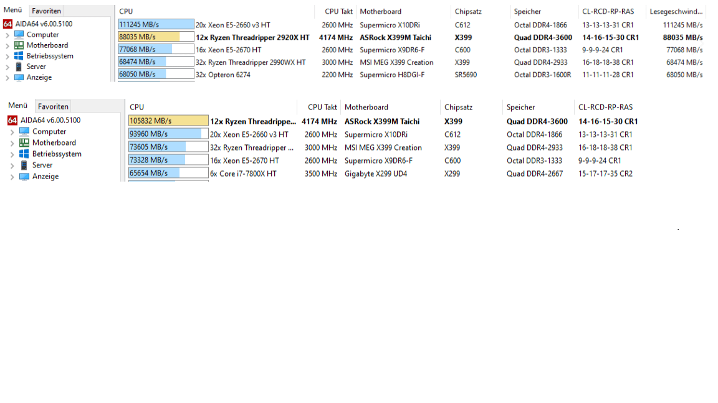Select Server label in upper tree

[36, 67]
